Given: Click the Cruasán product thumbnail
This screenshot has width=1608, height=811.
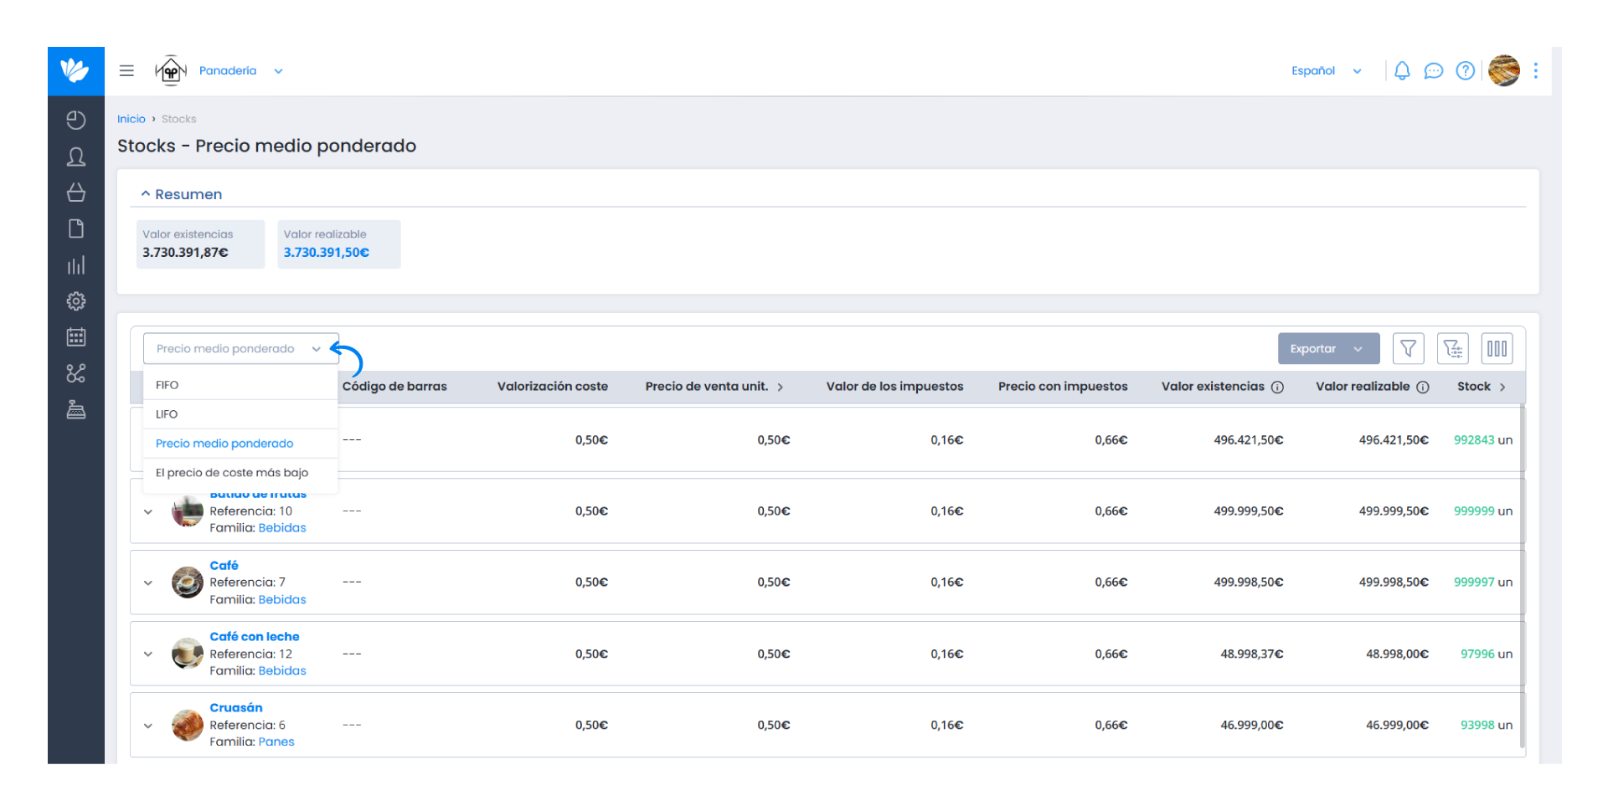Looking at the screenshot, I should tap(188, 726).
